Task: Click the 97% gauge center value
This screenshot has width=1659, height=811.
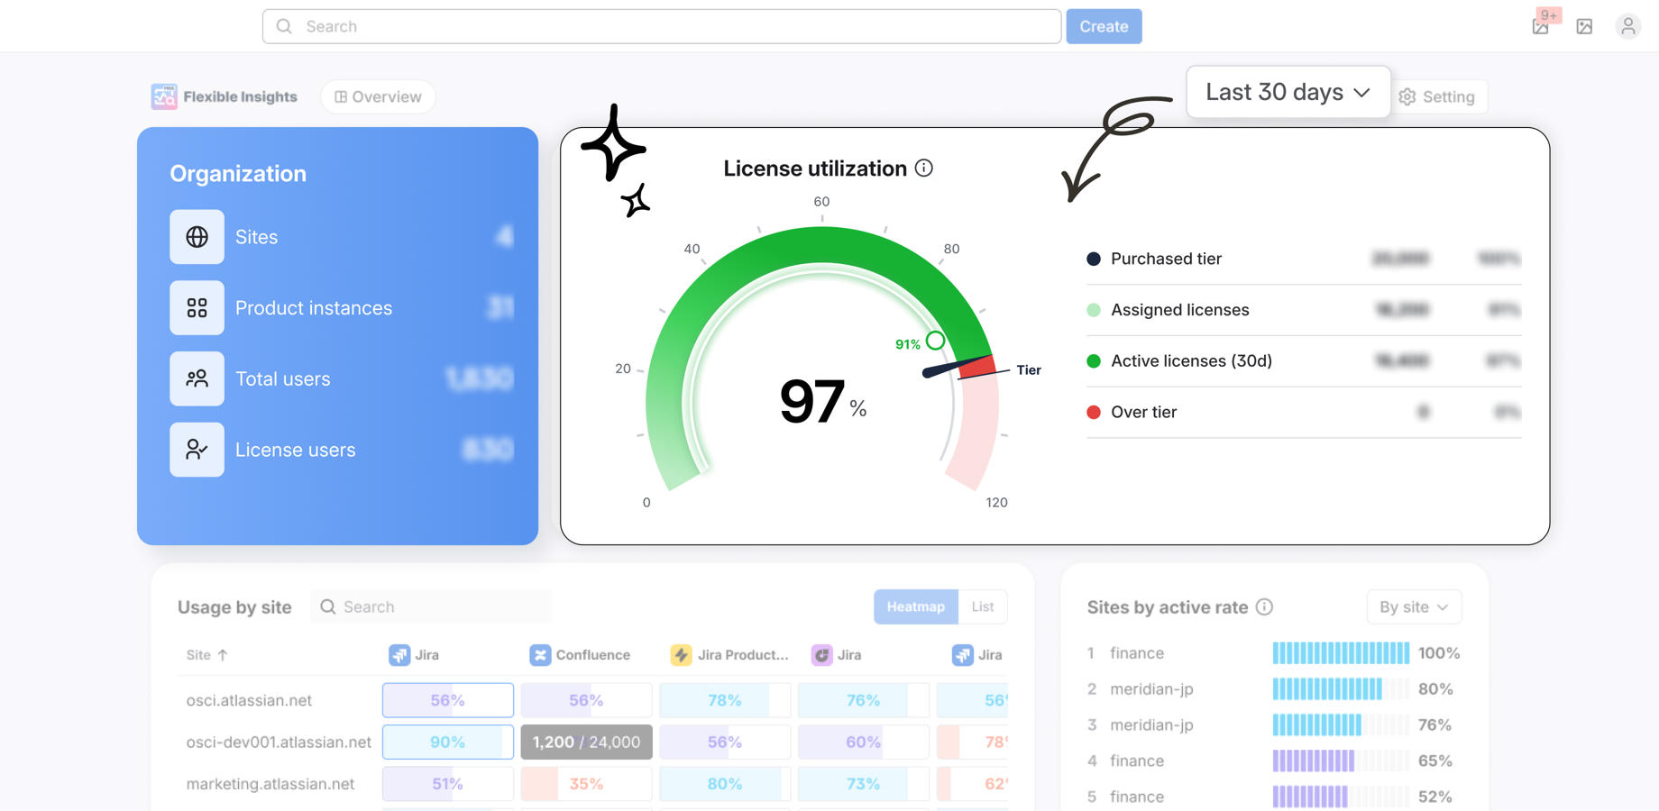Action: click(x=822, y=402)
